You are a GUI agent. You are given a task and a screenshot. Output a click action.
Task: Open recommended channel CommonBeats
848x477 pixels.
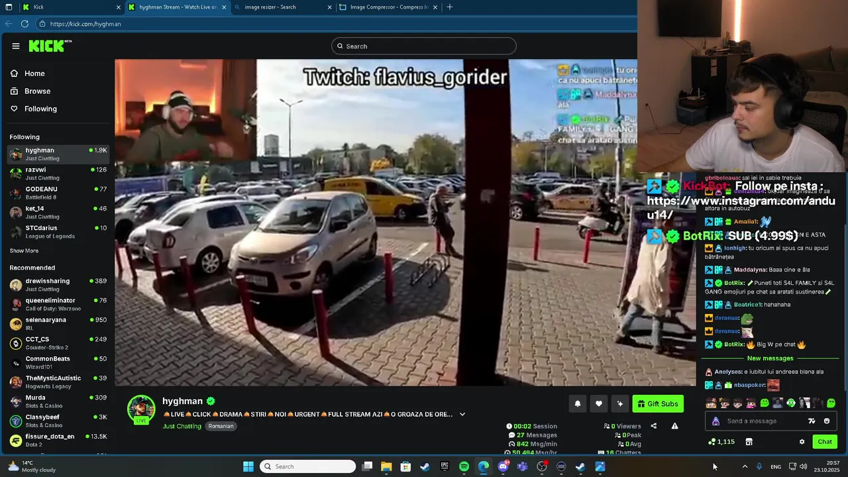[x=58, y=362]
